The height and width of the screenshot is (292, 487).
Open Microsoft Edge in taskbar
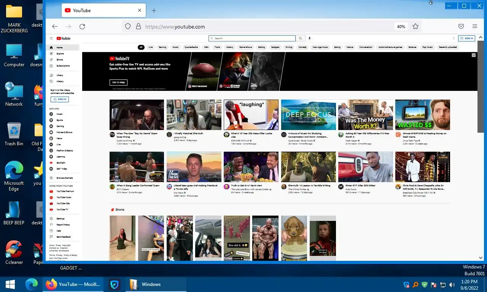pos(32,284)
